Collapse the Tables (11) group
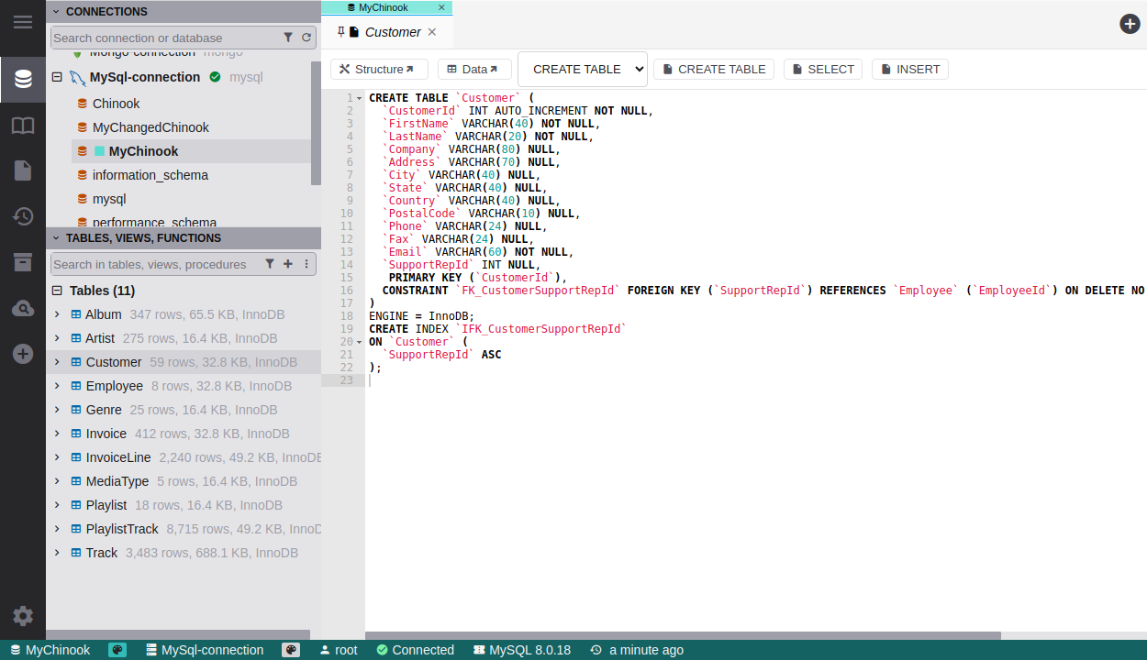The image size is (1147, 660). (57, 291)
